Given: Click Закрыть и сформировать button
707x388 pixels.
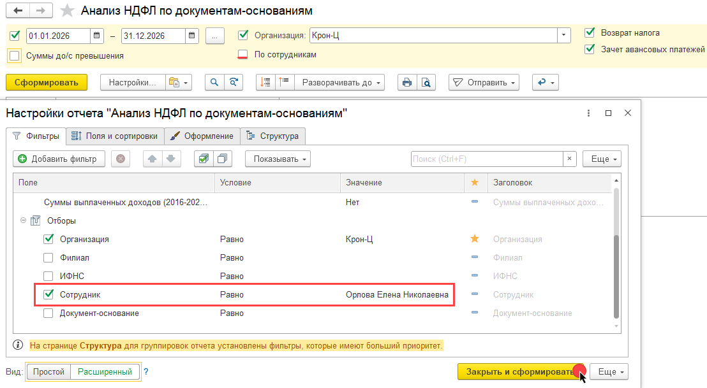Looking at the screenshot, I should 521,372.
